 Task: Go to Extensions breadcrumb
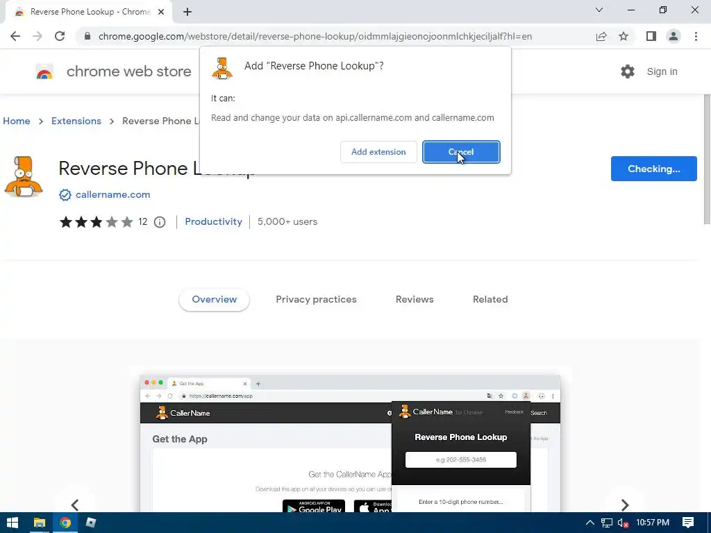pyautogui.click(x=76, y=121)
